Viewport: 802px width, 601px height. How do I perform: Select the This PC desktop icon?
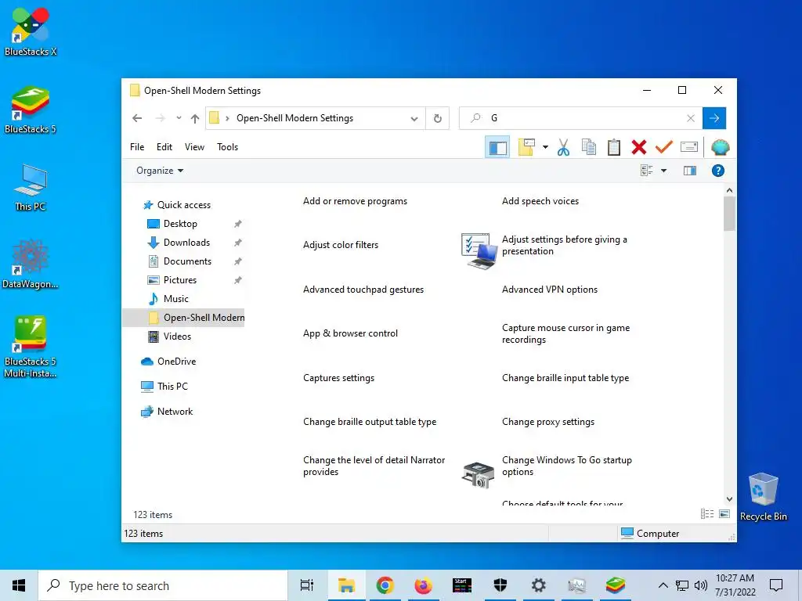(31, 188)
